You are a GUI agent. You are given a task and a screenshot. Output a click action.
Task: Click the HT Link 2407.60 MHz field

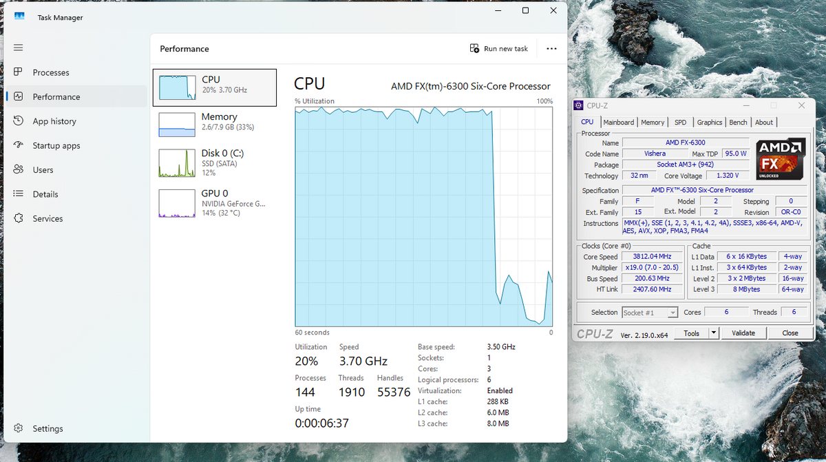(x=652, y=289)
